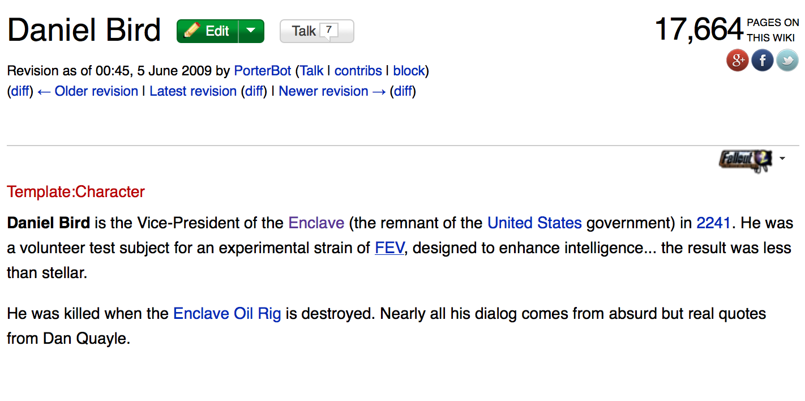Follow the Enclave Oil Rig link
The height and width of the screenshot is (401, 805).
pos(227,313)
